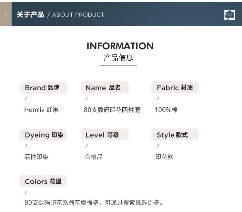The image size is (242, 212).
Task: Select the Level 等级 label pill
Action: 105,135
